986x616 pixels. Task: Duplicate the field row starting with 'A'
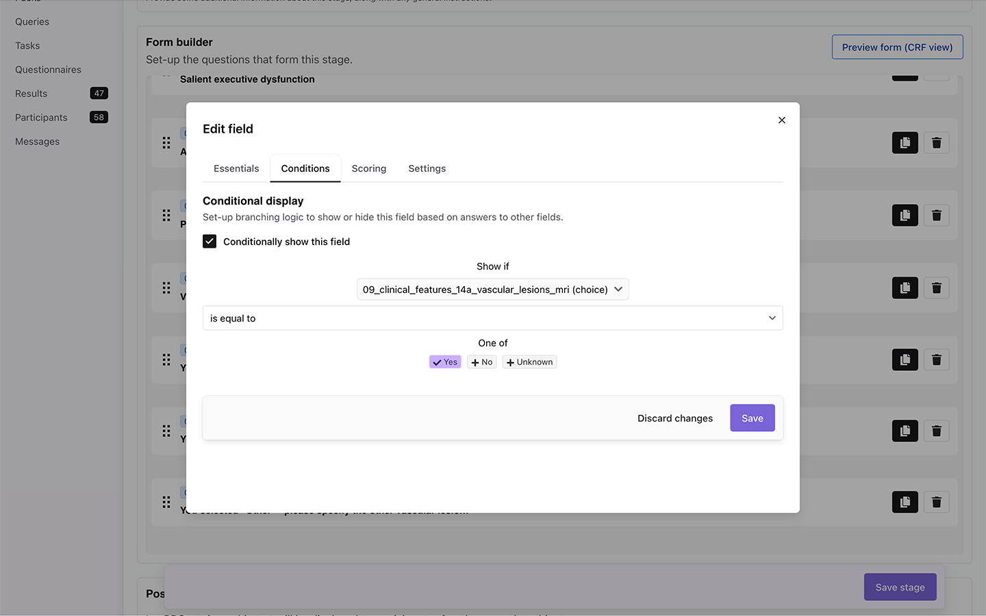pyautogui.click(x=905, y=143)
